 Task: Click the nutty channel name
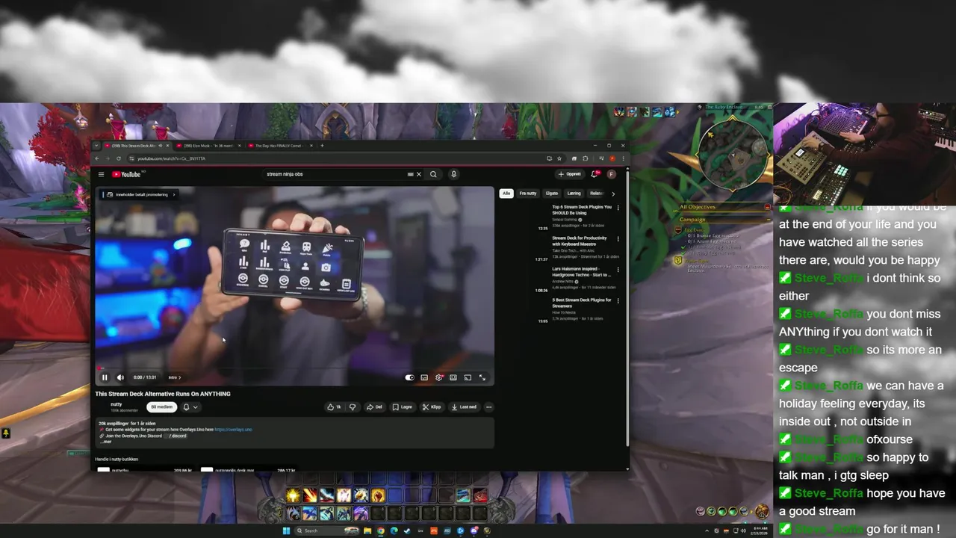(116, 404)
